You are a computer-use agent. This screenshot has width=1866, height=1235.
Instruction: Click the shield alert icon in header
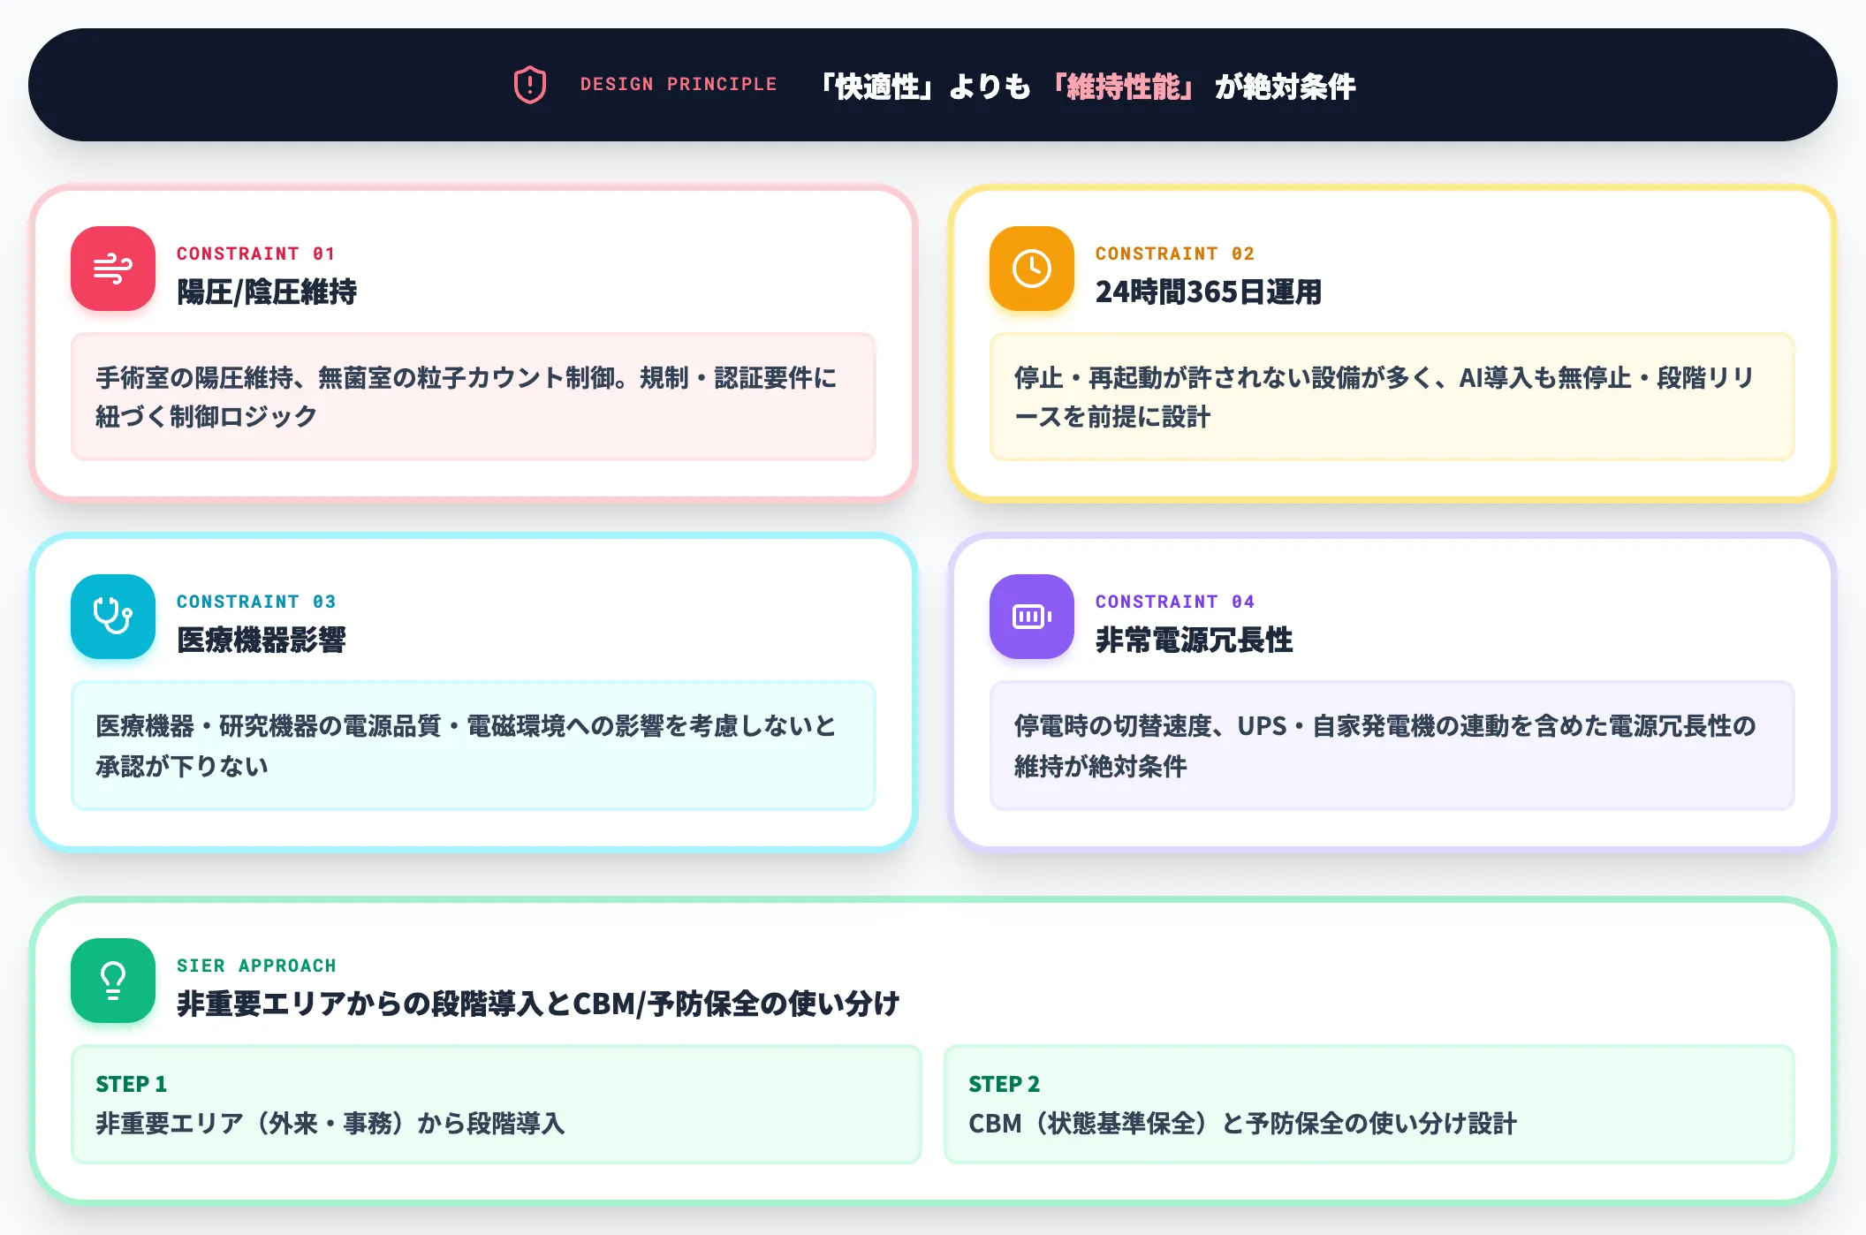[530, 85]
